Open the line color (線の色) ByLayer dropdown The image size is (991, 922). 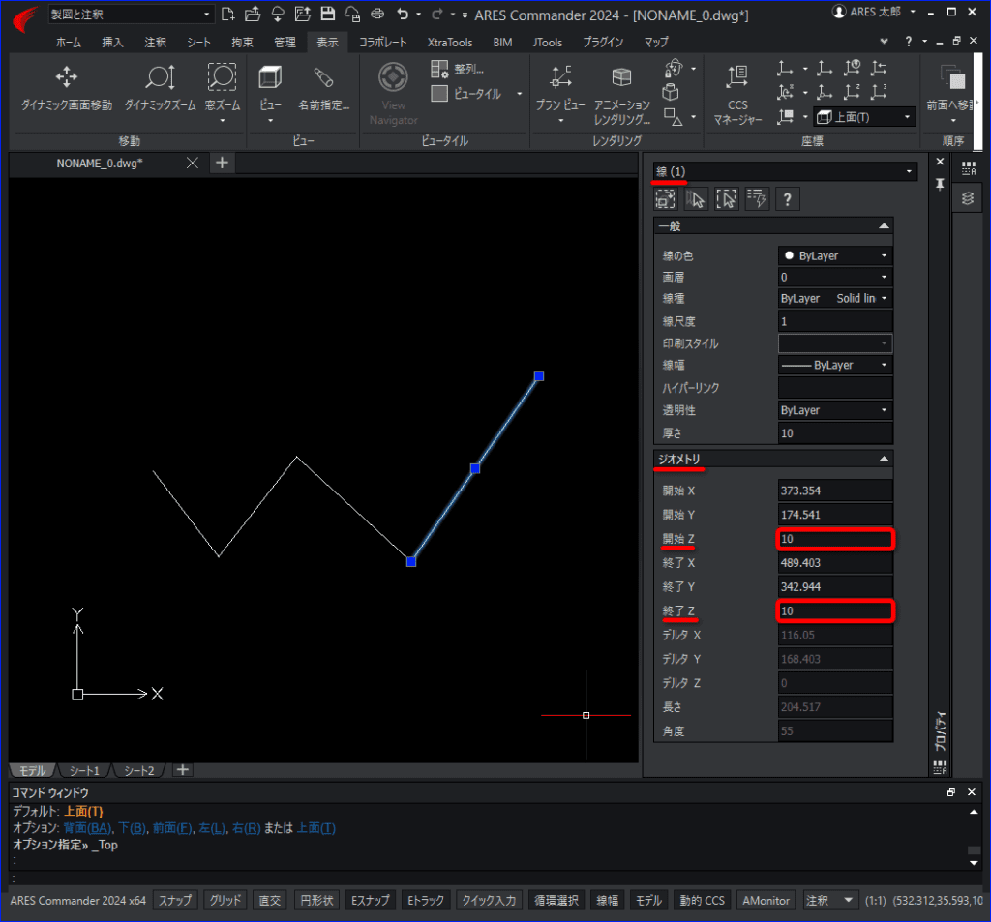pos(835,256)
